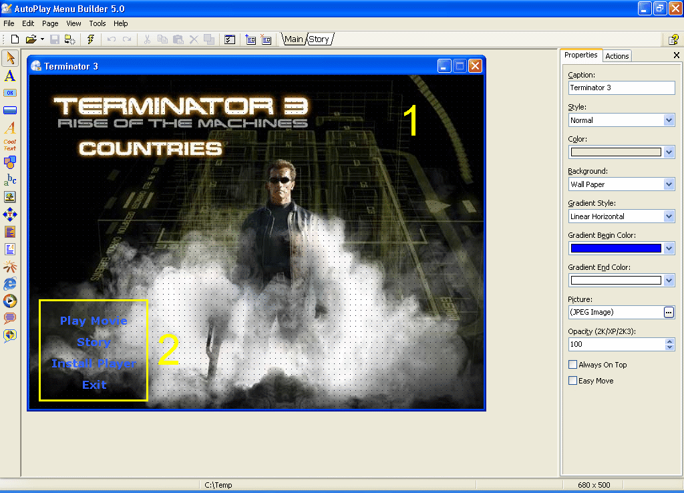Viewport: 684px width, 493px height.
Task: Click the Copy icon in the toolbar
Action: [x=162, y=39]
